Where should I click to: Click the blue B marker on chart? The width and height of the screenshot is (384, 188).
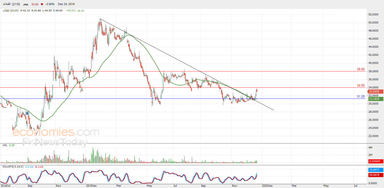coord(27,113)
